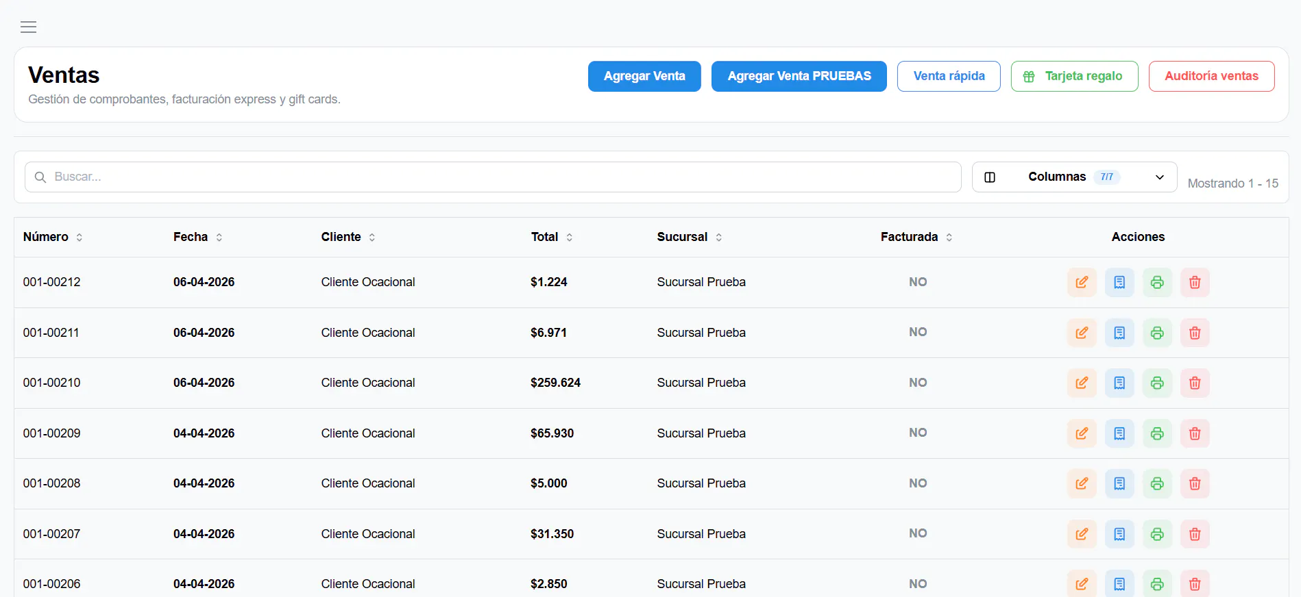This screenshot has height=597, width=1301.
Task: Click total $6.971
Action: [x=548, y=333]
